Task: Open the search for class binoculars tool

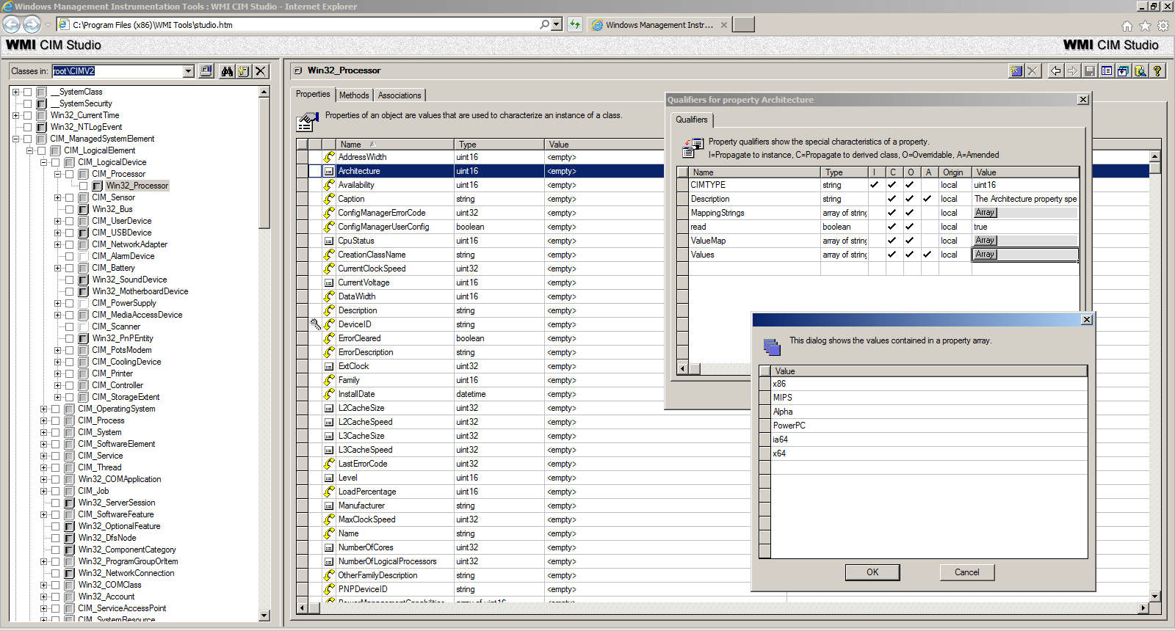Action: (x=227, y=71)
